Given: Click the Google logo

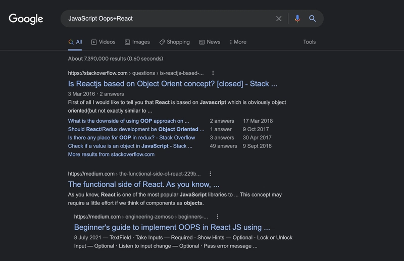Looking at the screenshot, I should tap(26, 19).
